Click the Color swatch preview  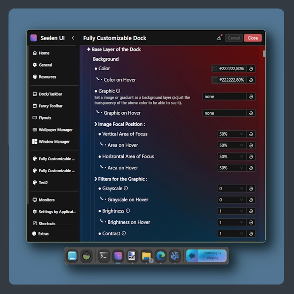(215, 69)
